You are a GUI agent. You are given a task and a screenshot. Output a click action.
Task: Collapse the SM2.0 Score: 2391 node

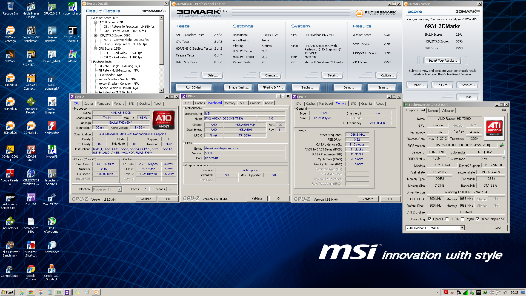coord(96,22)
